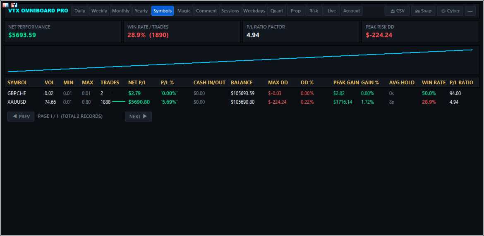
Task: Switch to the Sessions tab
Action: (x=230, y=11)
